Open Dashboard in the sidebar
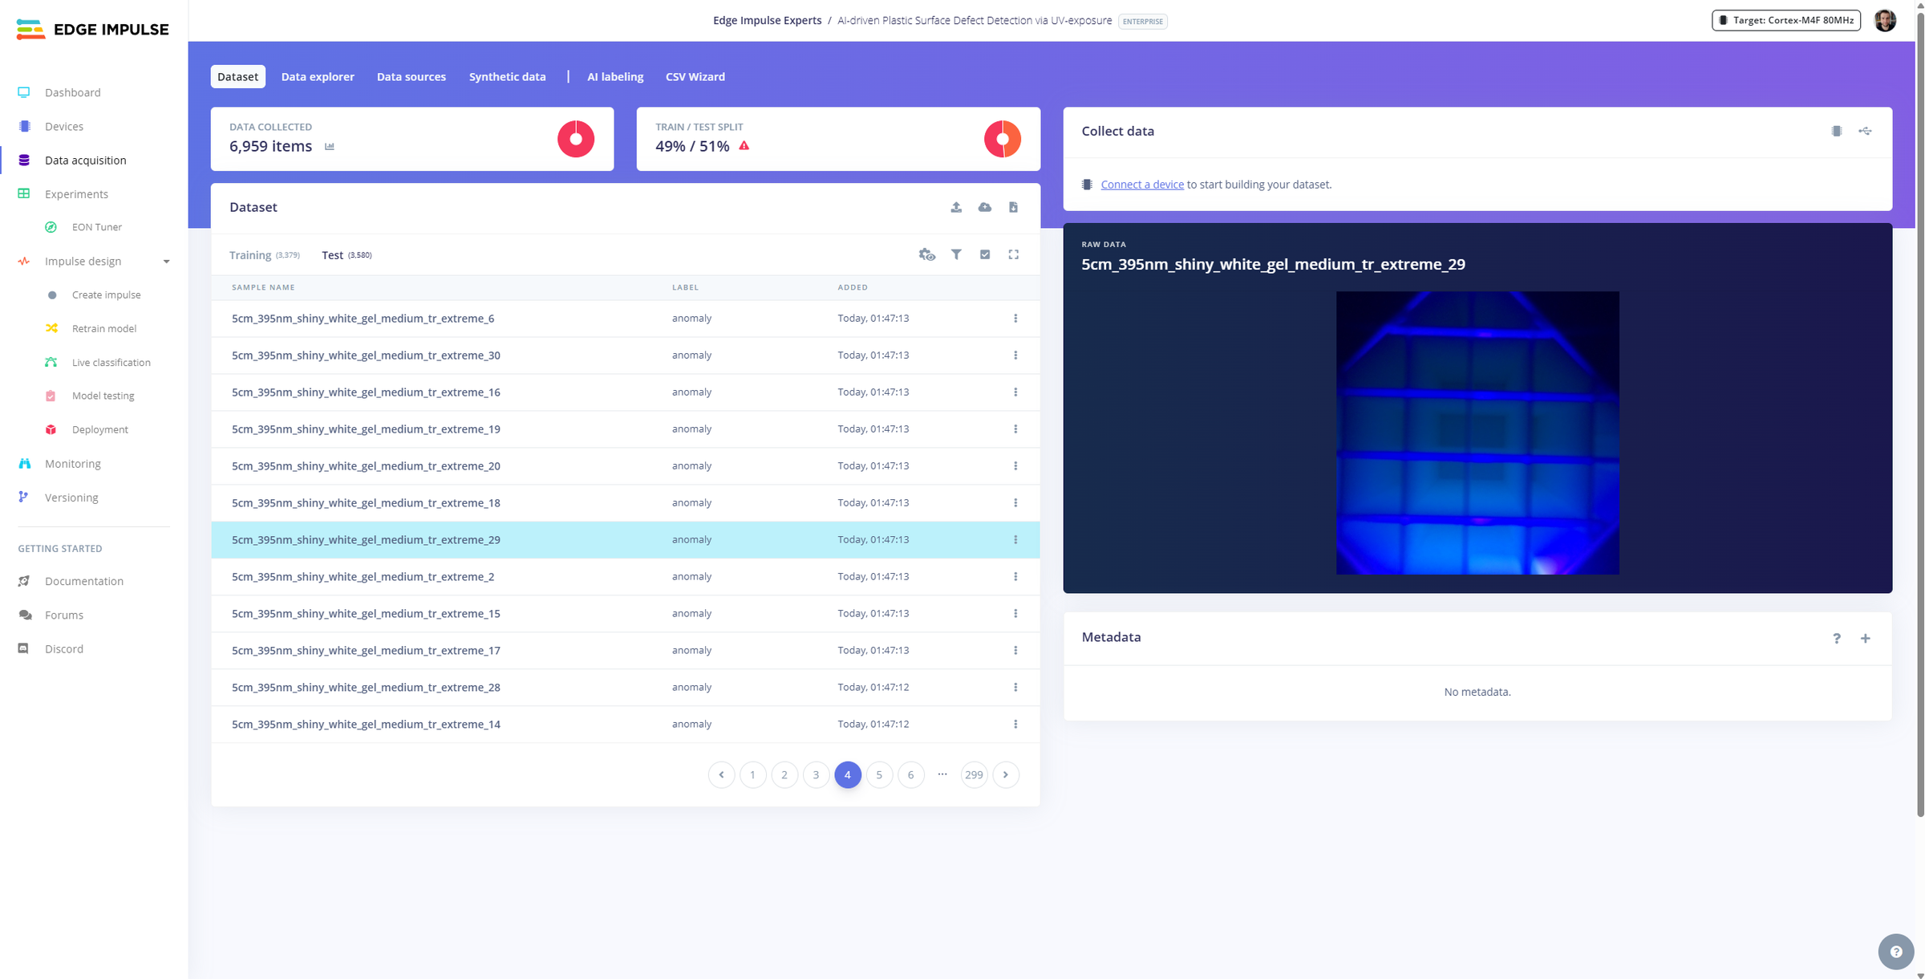 pos(72,92)
